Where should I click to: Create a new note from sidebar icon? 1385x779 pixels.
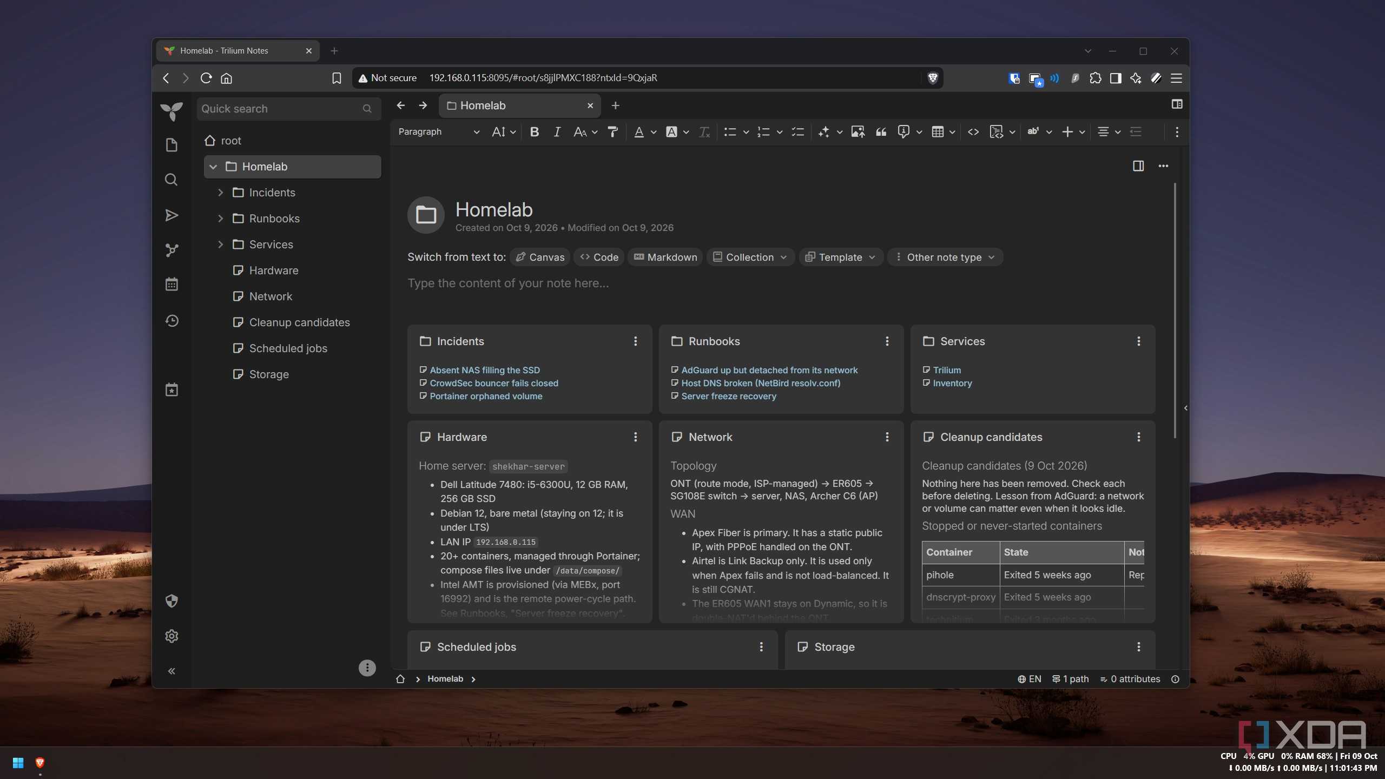pyautogui.click(x=172, y=145)
